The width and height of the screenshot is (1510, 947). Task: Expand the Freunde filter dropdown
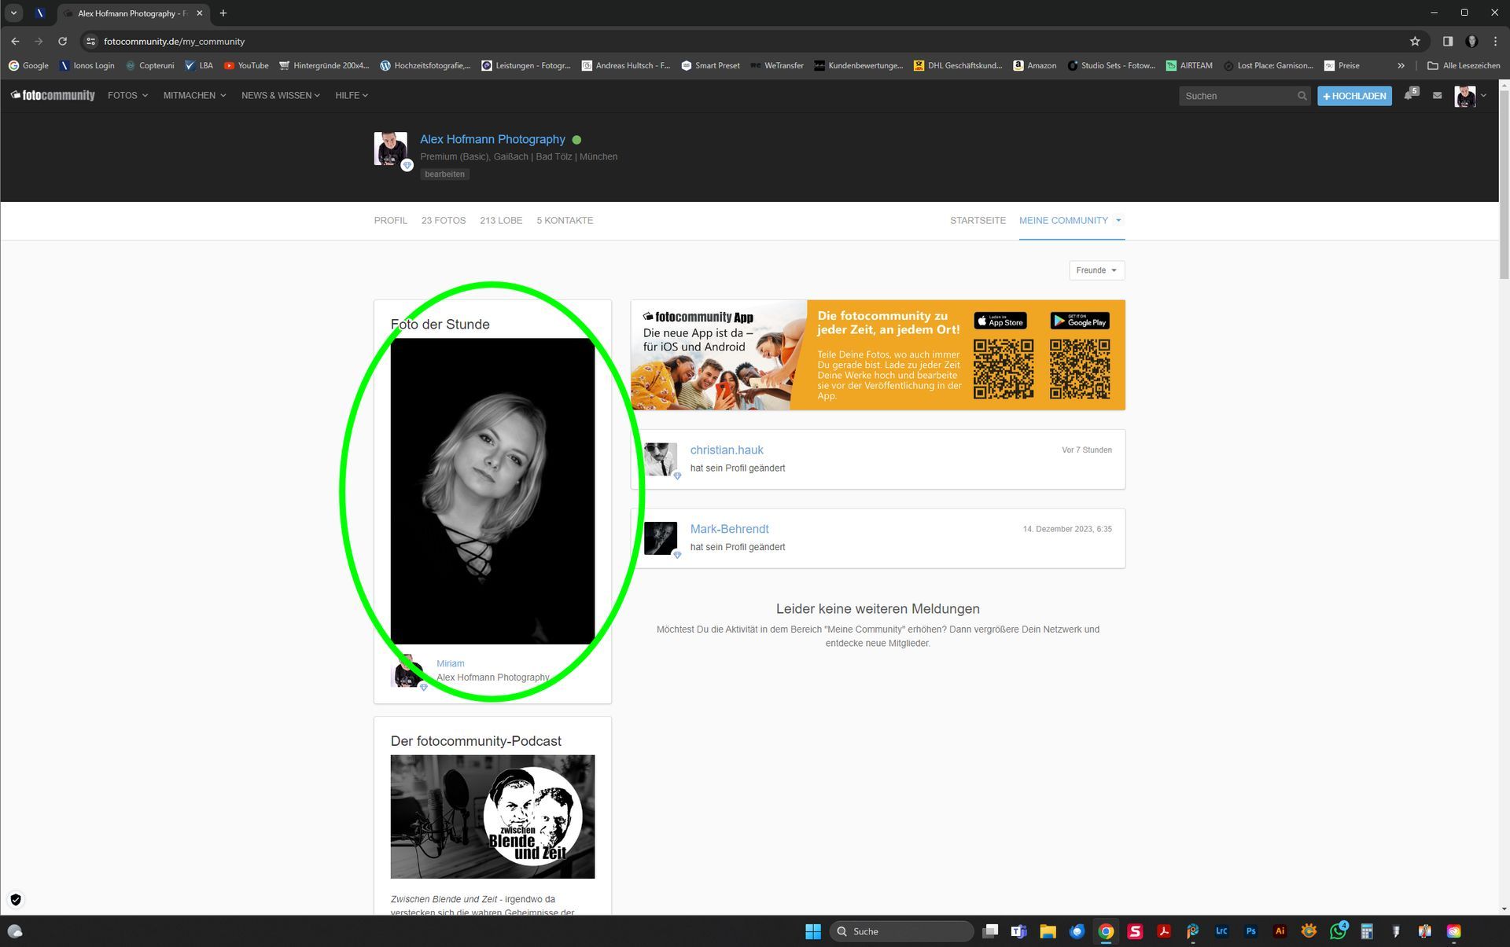tap(1096, 270)
